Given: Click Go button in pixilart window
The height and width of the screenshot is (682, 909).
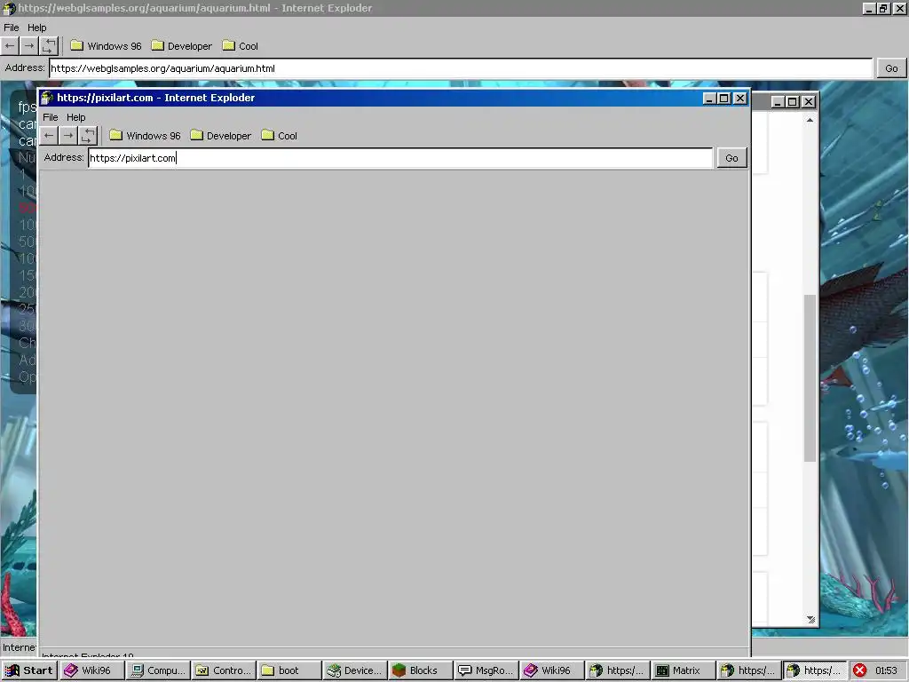Looking at the screenshot, I should point(731,158).
